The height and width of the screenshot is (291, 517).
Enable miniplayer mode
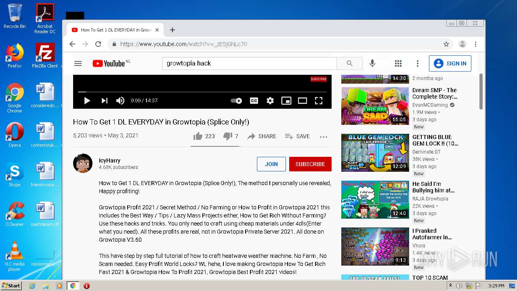coord(286,101)
